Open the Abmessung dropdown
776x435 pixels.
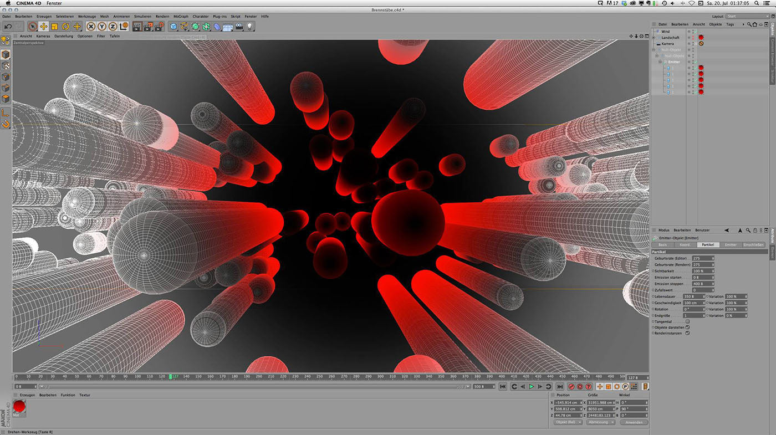click(x=601, y=422)
